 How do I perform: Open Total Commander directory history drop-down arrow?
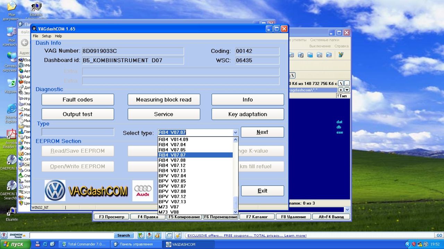347,90
